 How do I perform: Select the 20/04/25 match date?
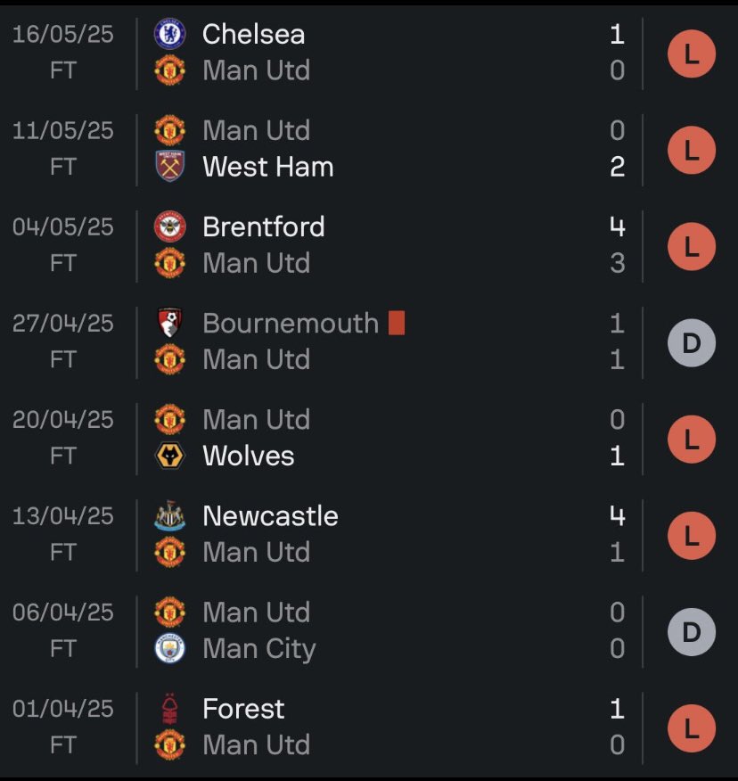(x=63, y=420)
